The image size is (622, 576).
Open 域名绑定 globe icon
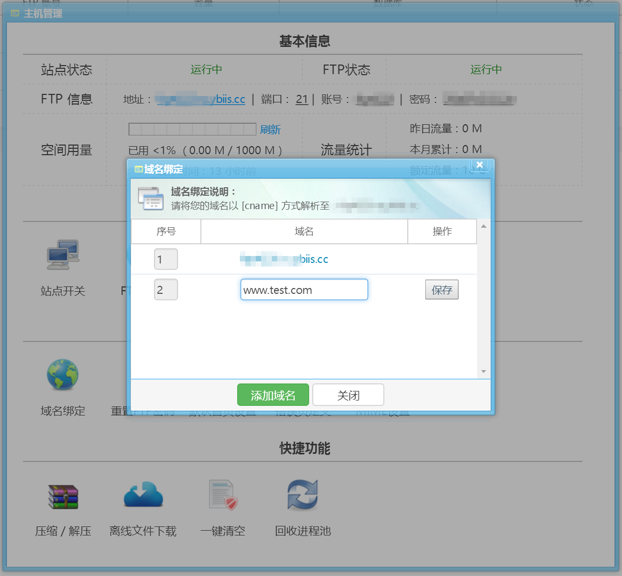tap(63, 375)
